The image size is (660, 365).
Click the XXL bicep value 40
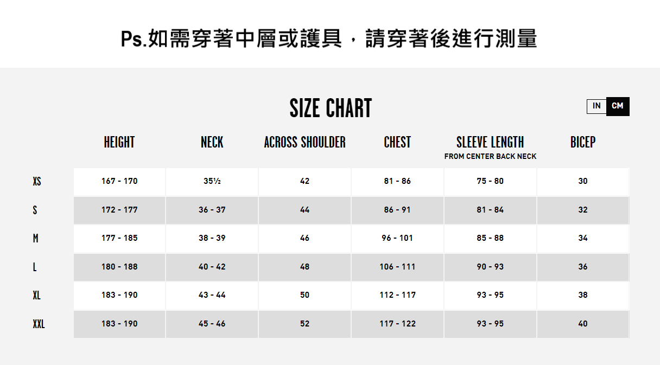583,324
